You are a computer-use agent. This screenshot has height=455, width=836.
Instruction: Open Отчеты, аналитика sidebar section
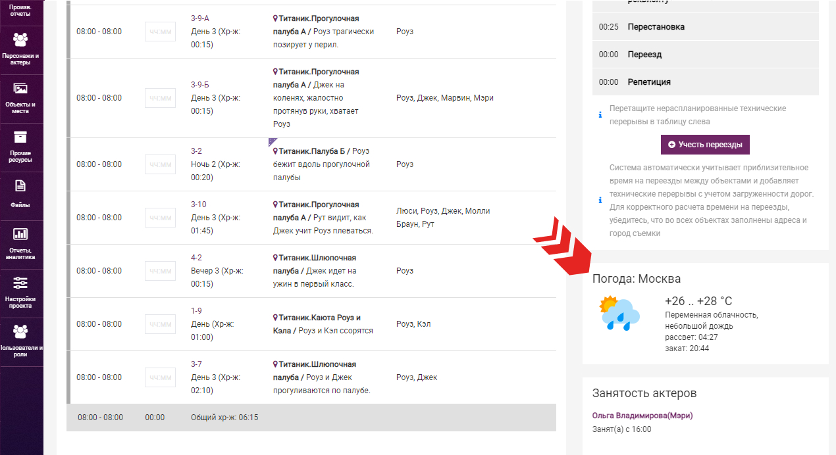click(21, 245)
